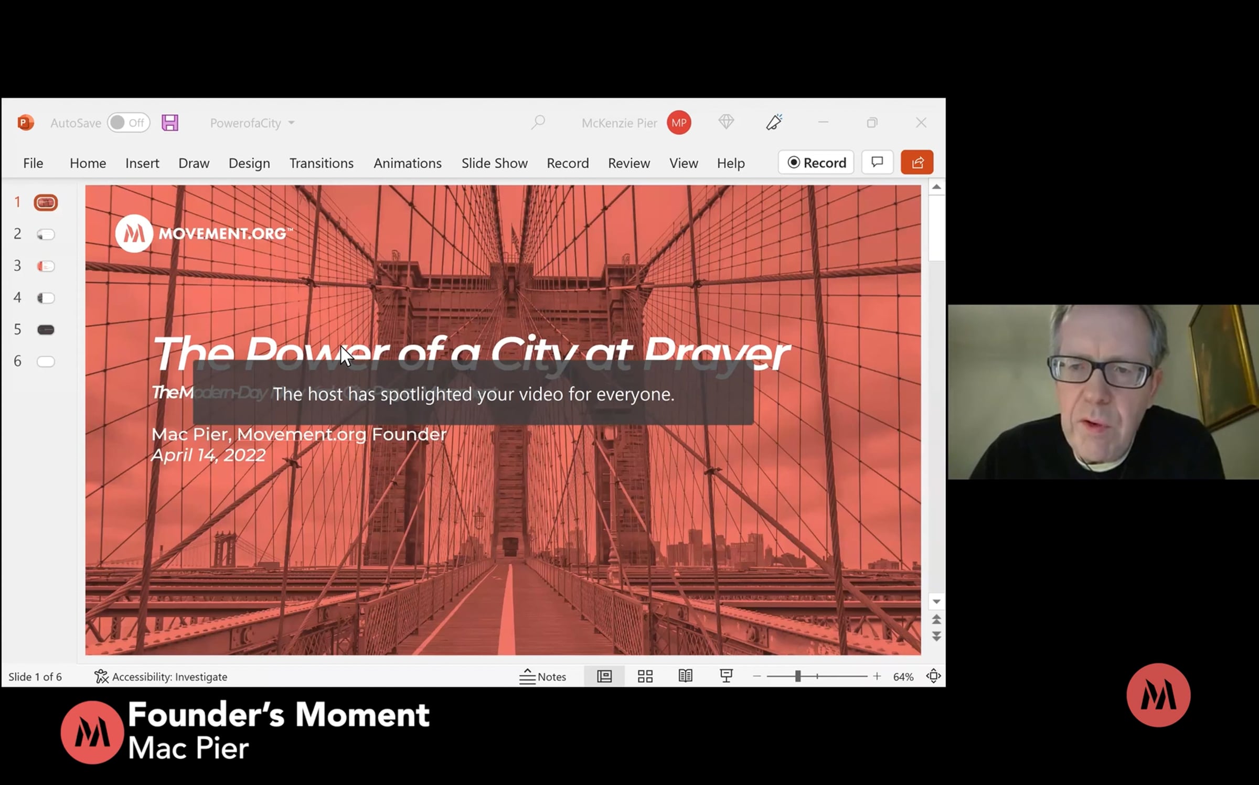Image resolution: width=1259 pixels, height=785 pixels.
Task: Click the Record button with dot icon
Action: [x=816, y=163]
